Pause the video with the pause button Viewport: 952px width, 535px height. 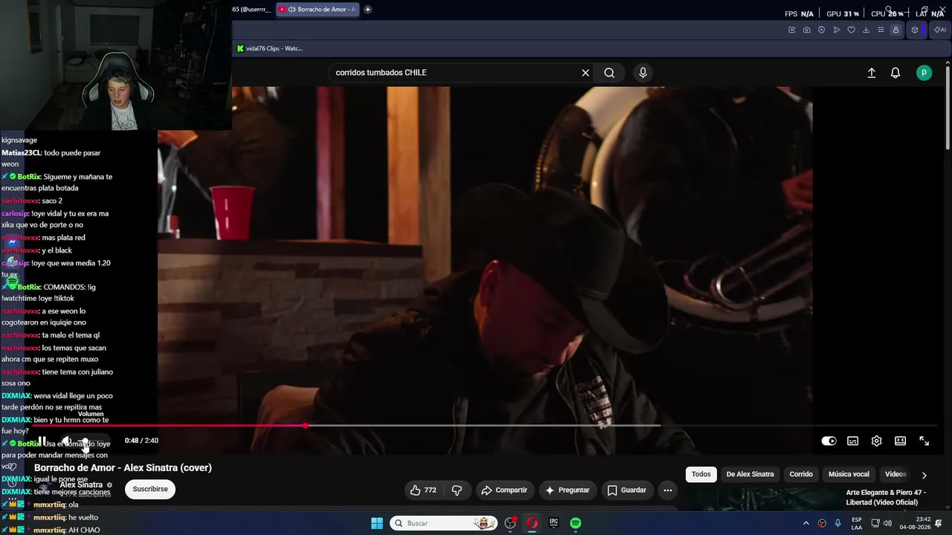point(42,441)
